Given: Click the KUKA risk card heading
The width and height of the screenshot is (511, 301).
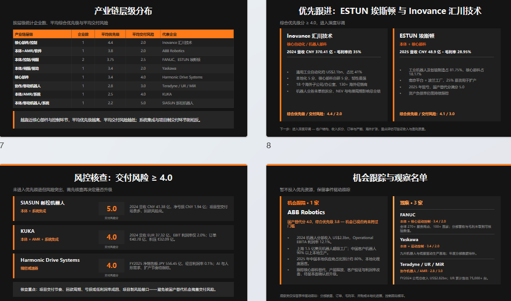Looking at the screenshot, I should tap(27, 231).
